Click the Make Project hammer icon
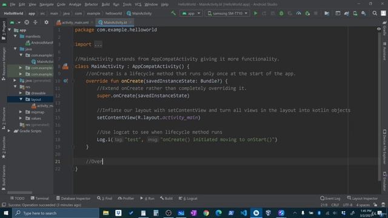The image size is (388, 218). 173,13
